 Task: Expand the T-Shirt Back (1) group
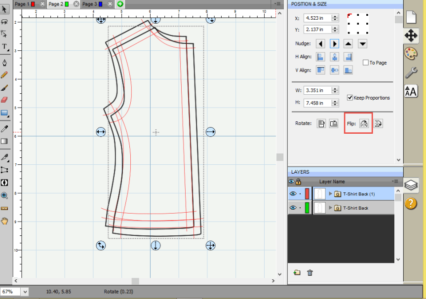331,194
